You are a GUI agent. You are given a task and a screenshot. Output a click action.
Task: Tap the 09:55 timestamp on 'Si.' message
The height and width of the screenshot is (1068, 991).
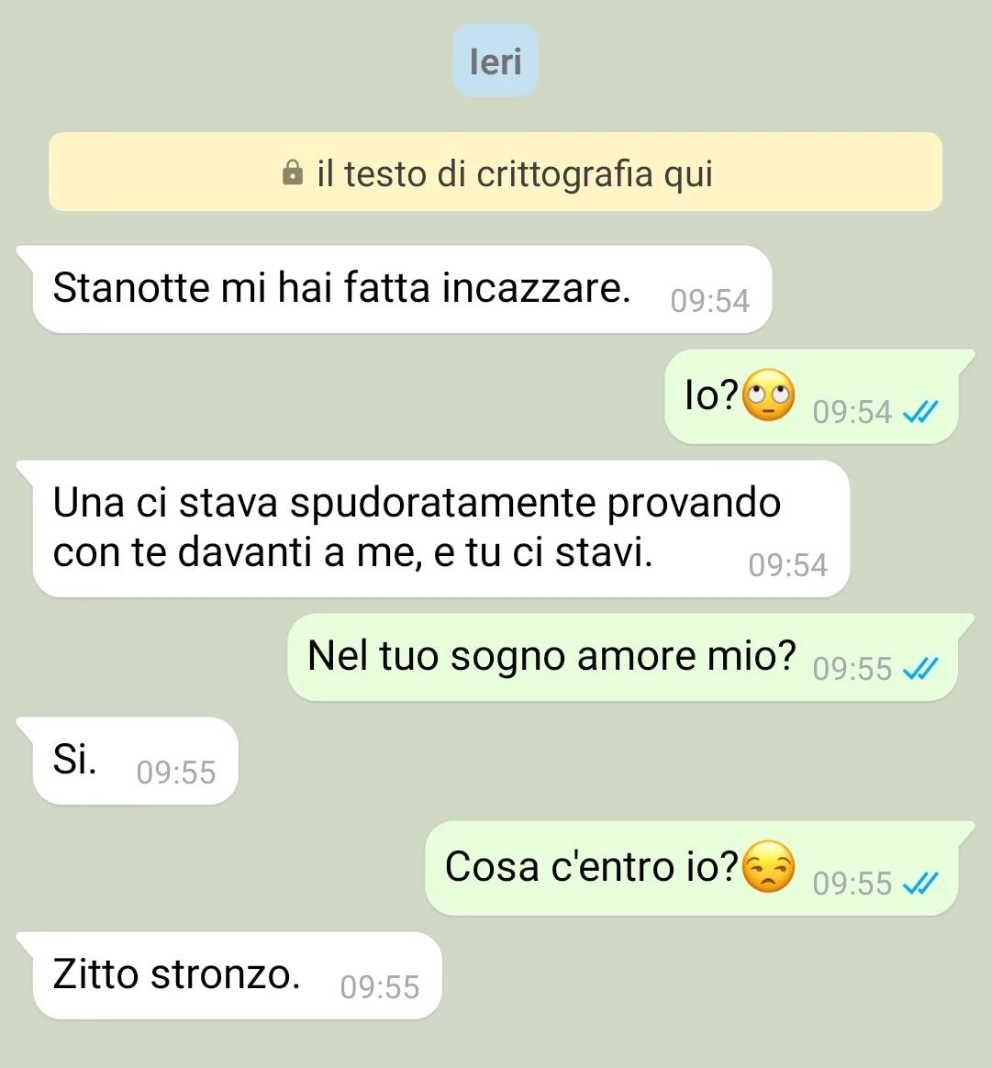(x=176, y=773)
